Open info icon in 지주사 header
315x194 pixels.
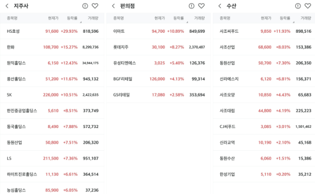[85, 6]
